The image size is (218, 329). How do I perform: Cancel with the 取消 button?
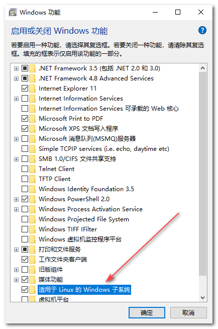tap(188, 312)
